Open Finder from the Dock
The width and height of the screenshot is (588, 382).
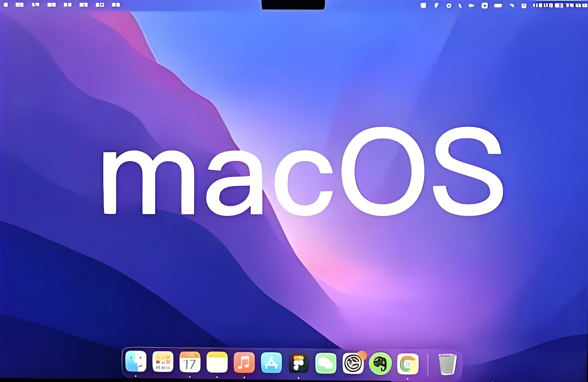[136, 362]
